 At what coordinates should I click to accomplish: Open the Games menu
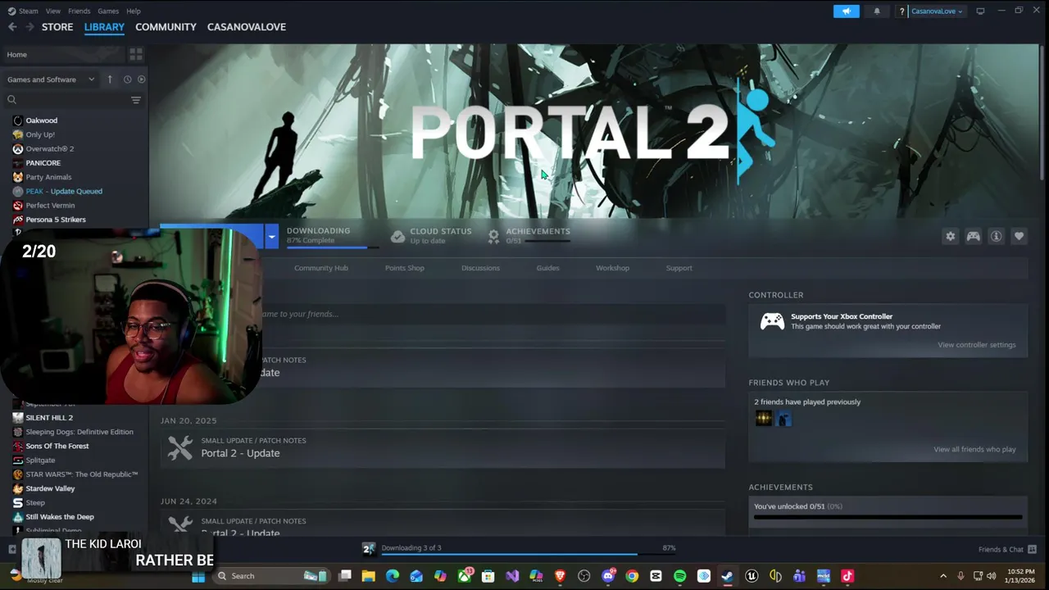click(x=108, y=11)
